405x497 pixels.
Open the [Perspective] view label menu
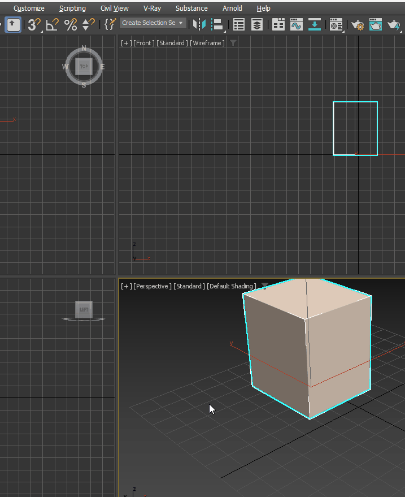click(153, 286)
